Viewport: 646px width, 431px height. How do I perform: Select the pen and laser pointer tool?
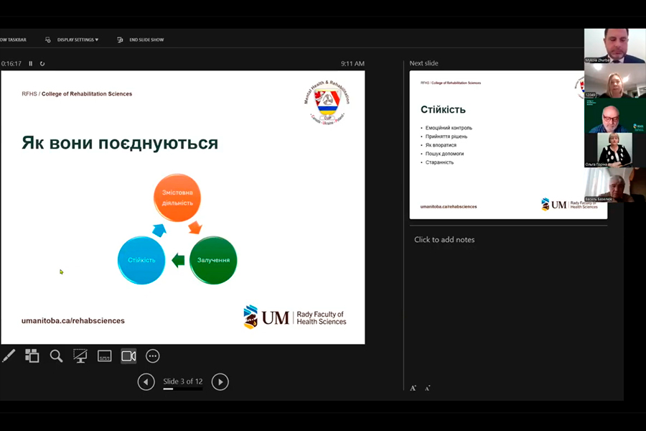9,356
